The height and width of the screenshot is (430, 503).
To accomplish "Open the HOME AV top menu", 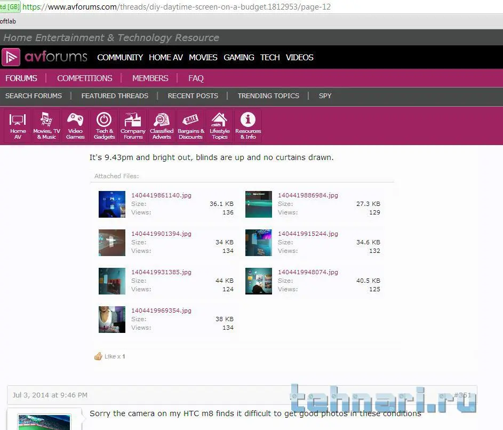I will point(166,58).
